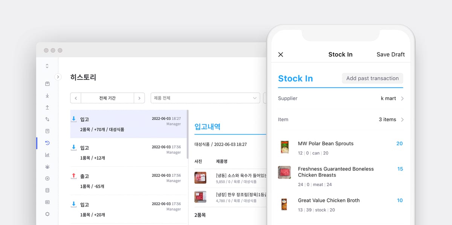Select the Stock Out upload icon in sidebar
The width and height of the screenshot is (452, 225).
pyautogui.click(x=47, y=107)
